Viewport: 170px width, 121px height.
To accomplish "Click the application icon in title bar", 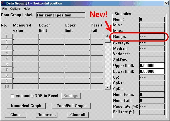I will 3,3.
